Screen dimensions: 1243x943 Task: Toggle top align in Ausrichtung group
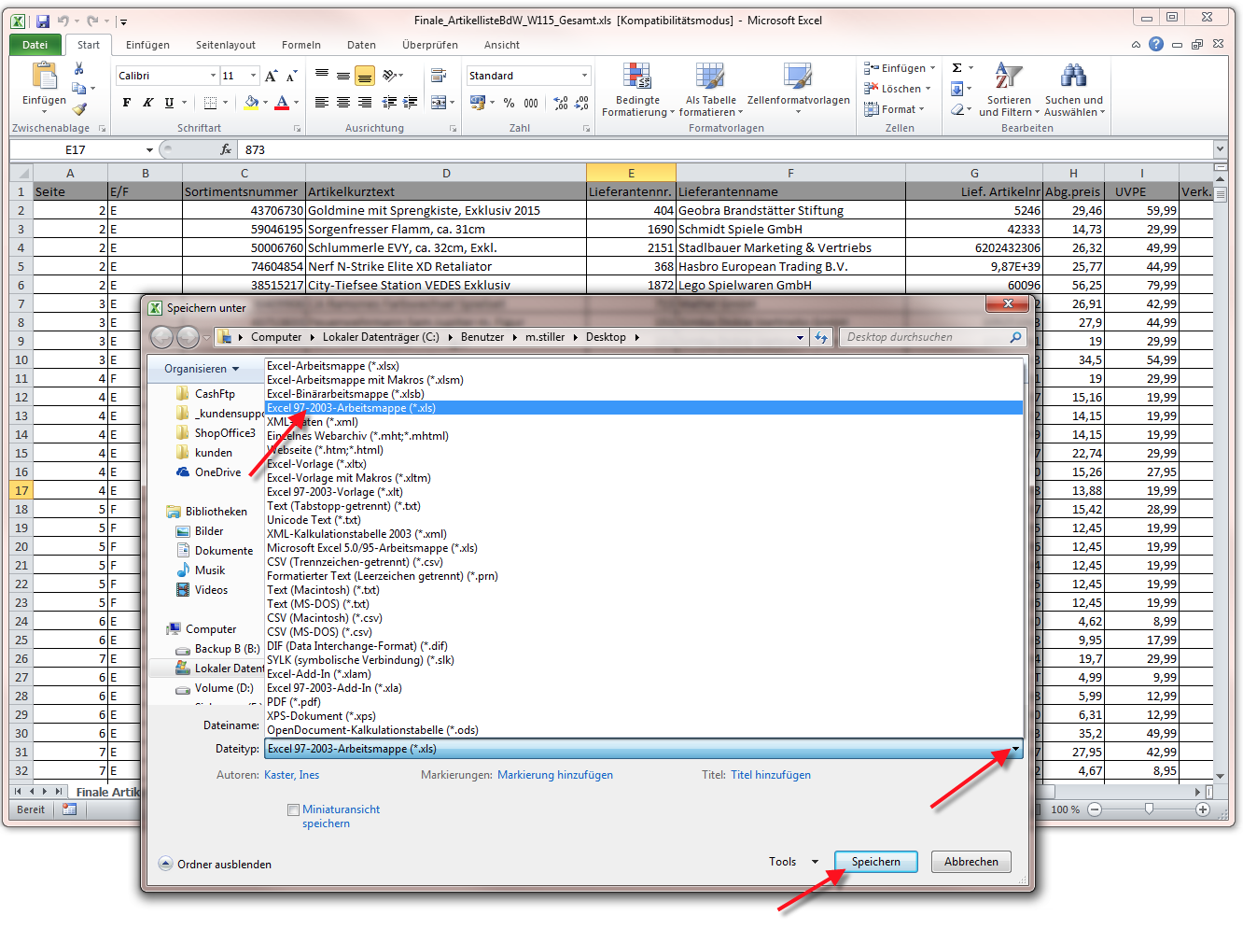pyautogui.click(x=322, y=76)
